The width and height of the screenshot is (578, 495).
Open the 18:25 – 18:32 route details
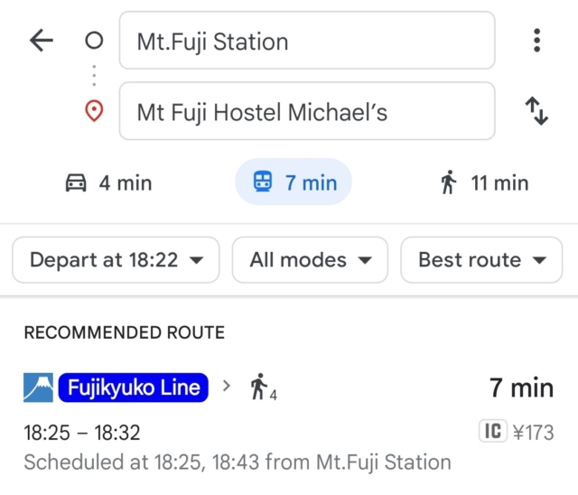(82, 433)
